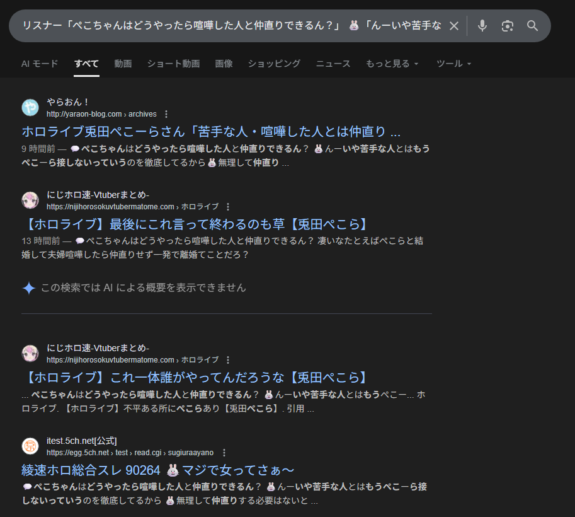575x517 pixels.
Task: Open the ニュース tab
Action: (333, 64)
